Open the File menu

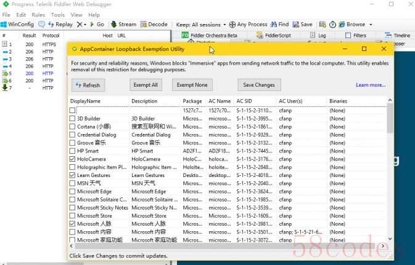tap(6, 15)
